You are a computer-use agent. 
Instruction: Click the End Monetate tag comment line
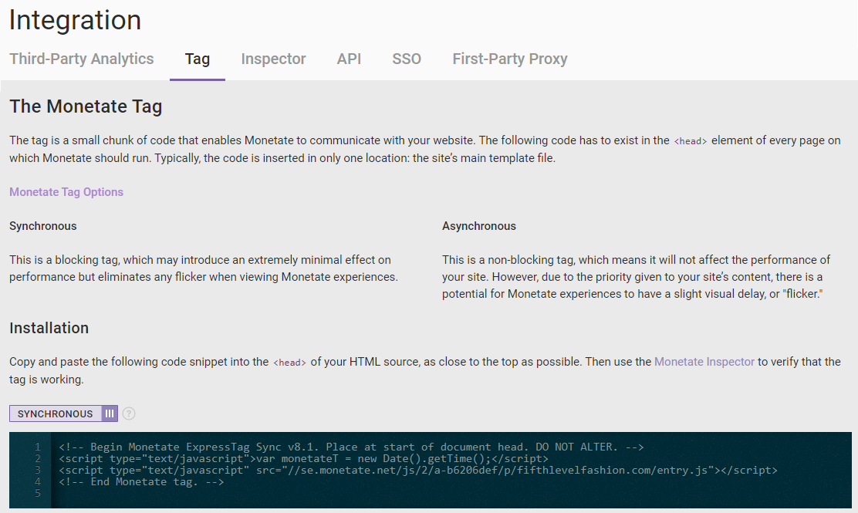point(142,482)
